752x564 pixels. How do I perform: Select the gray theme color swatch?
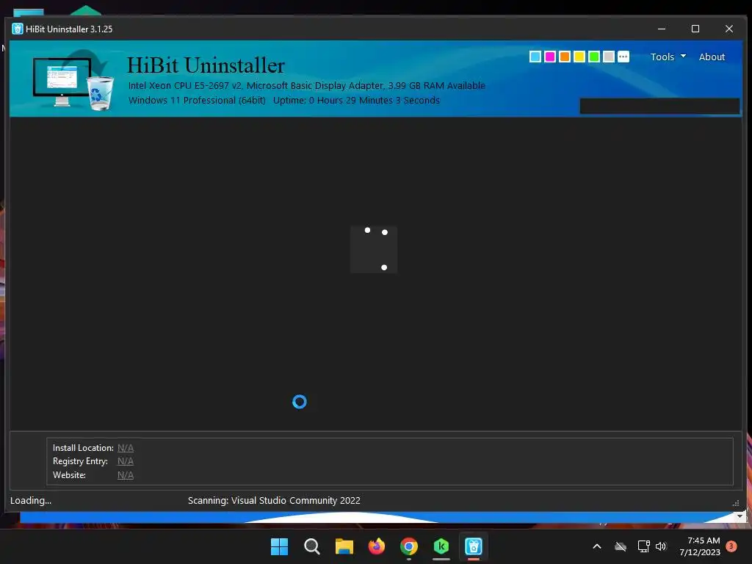pyautogui.click(x=609, y=57)
